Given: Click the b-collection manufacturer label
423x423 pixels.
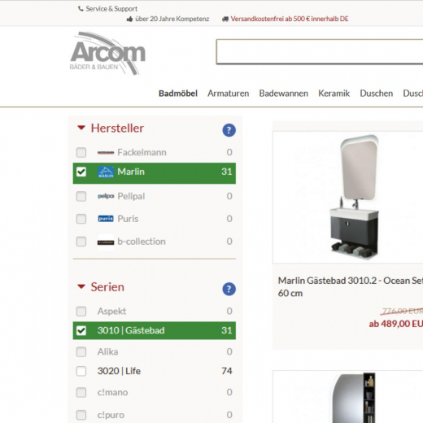Looking at the screenshot, I should pos(142,242).
